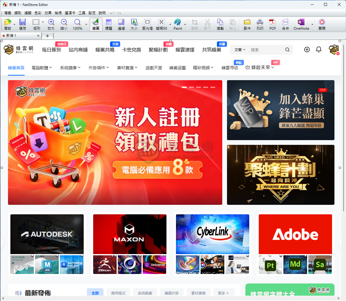Click the 新人註冊 red banner

(x=115, y=142)
